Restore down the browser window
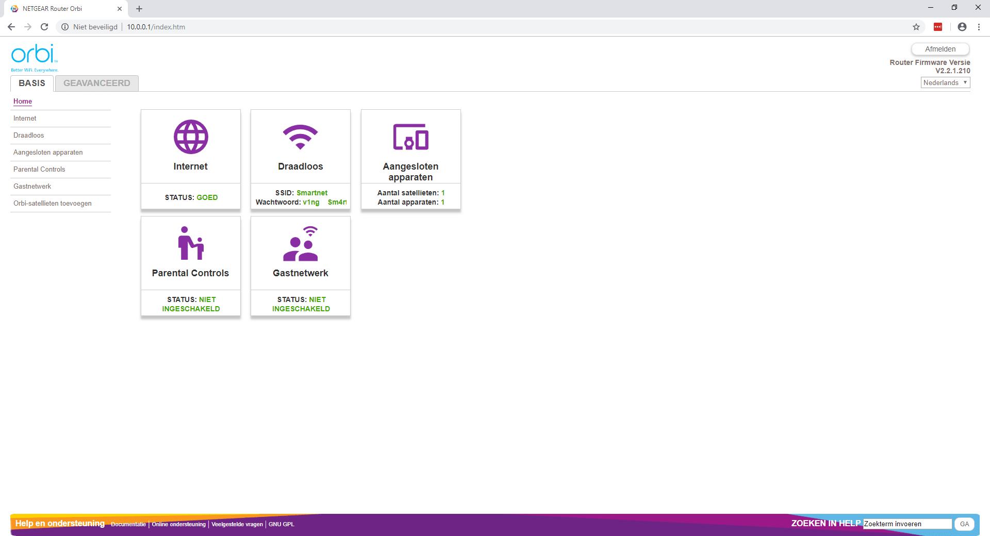 pos(954,8)
